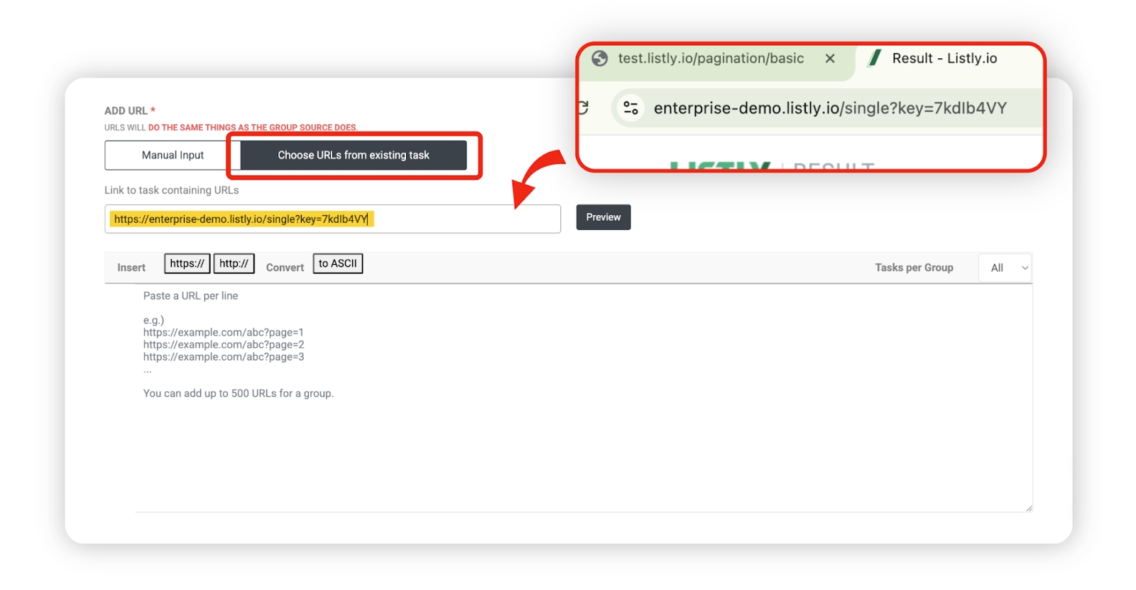Convert URLs using the to ASCII button
The image size is (1136, 590).
click(x=337, y=263)
